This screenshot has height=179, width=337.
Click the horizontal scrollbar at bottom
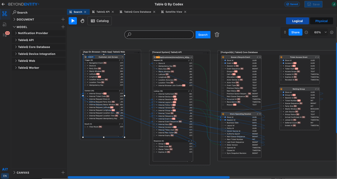149,177
